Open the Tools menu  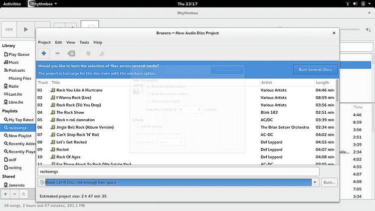84,42
